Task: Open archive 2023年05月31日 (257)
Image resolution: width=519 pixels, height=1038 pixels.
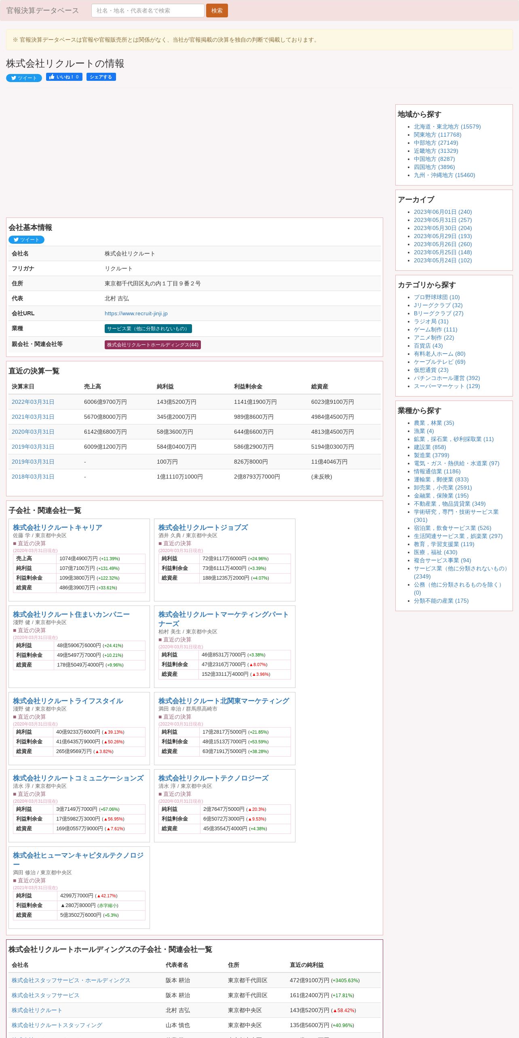Action: 443,220
